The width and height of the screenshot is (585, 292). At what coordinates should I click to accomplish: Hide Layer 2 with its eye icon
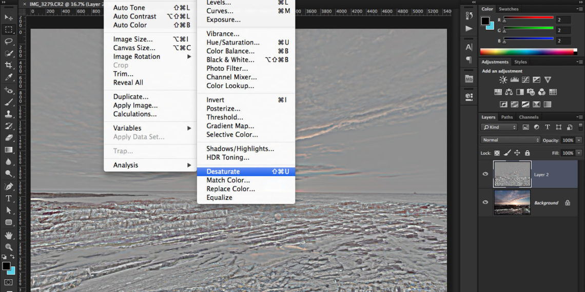pyautogui.click(x=485, y=174)
